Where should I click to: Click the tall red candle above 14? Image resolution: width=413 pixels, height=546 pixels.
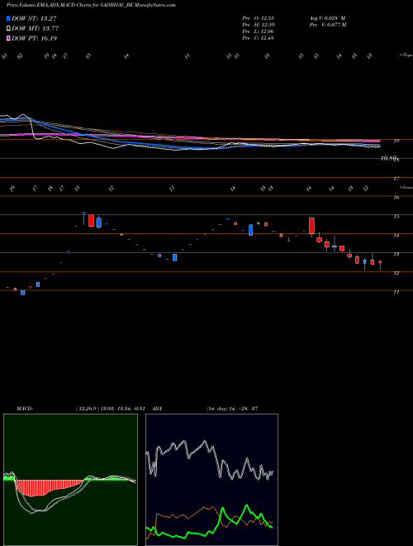312,226
